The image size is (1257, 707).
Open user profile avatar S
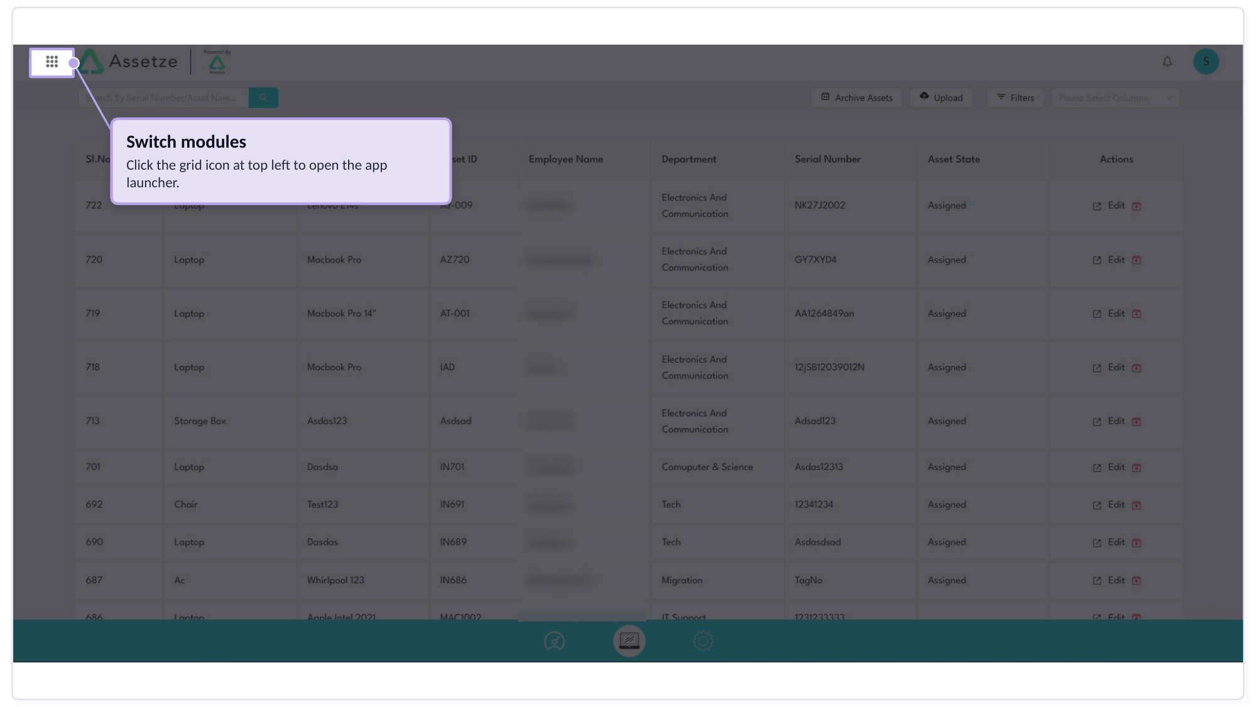(x=1205, y=62)
